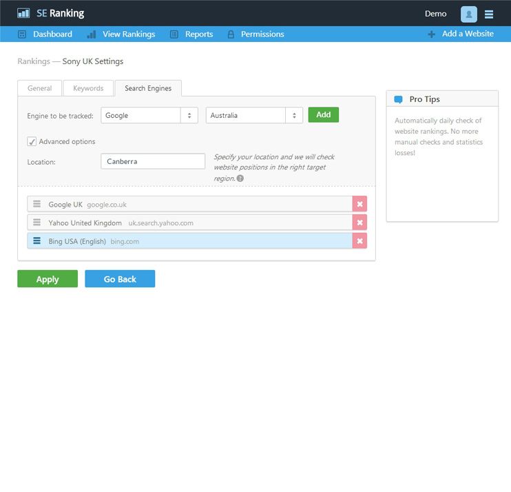Click the Demo account label

click(435, 14)
